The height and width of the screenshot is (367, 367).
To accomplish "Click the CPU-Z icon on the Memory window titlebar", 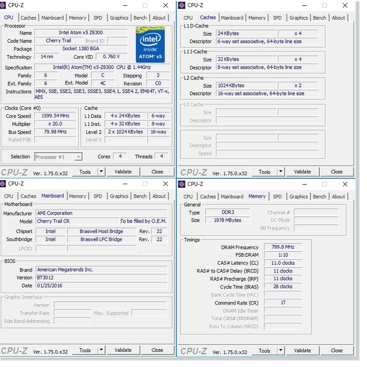I will (x=181, y=184).
